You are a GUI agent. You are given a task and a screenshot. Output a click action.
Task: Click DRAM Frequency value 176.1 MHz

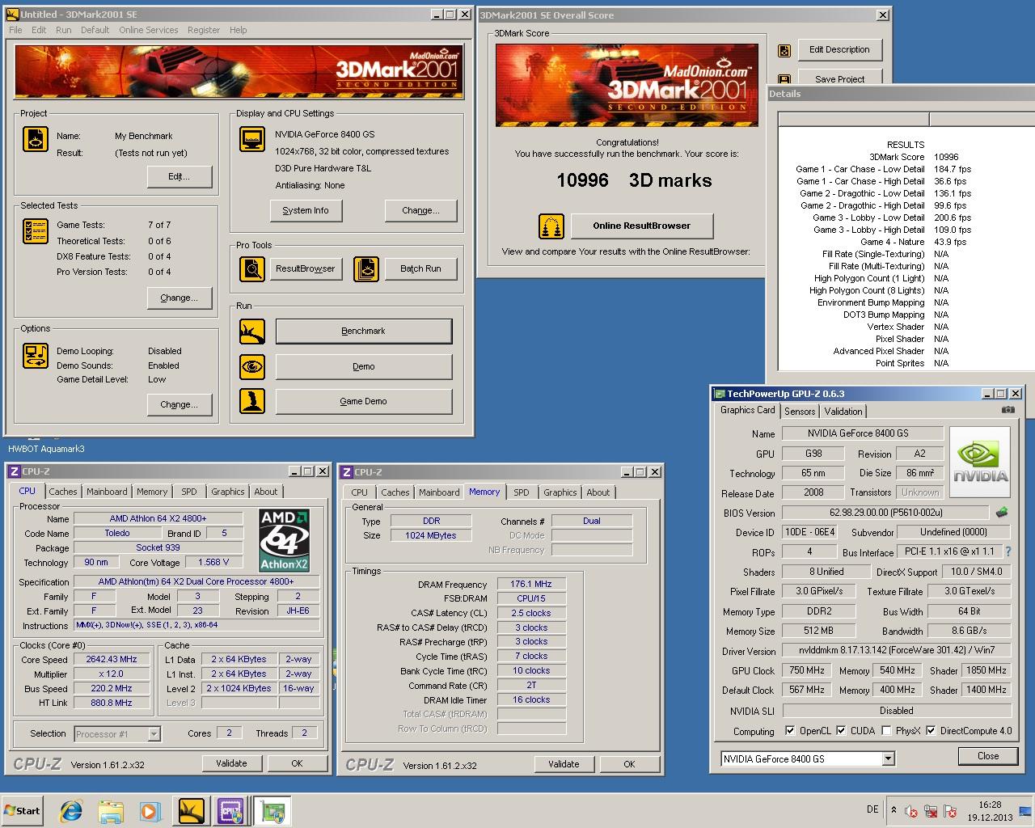click(x=531, y=584)
